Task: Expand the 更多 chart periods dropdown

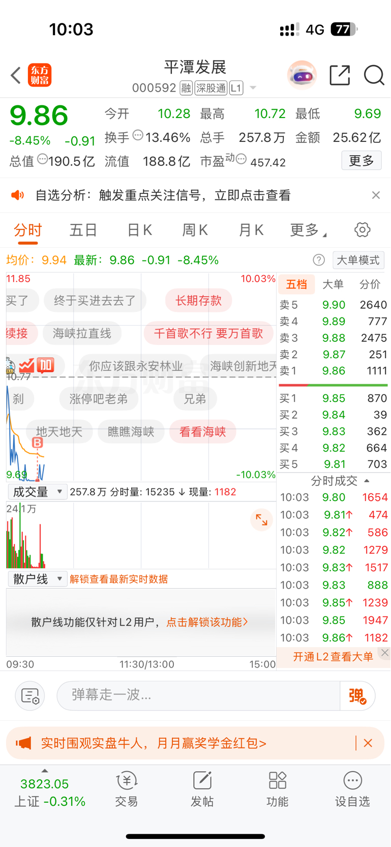Action: (x=308, y=230)
